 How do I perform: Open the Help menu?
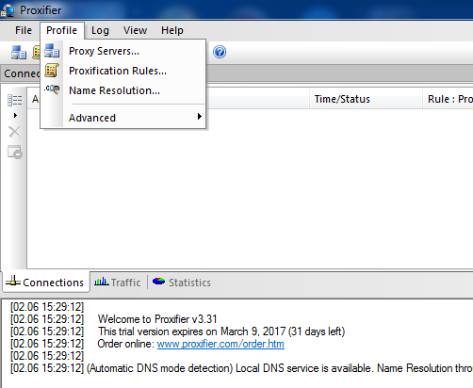click(x=172, y=30)
